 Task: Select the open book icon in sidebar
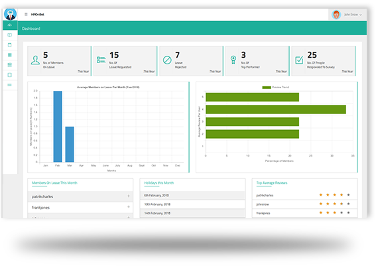pyautogui.click(x=10, y=35)
